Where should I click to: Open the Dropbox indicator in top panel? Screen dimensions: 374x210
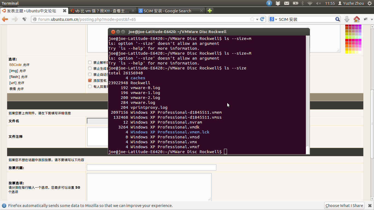pos(278,3)
